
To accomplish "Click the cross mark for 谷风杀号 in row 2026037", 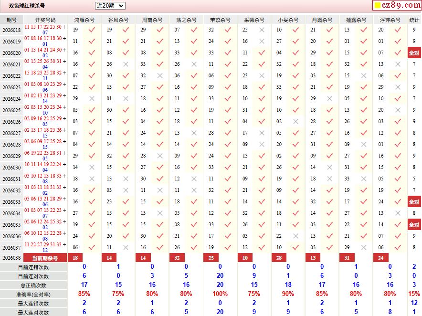I will click(126, 247).
